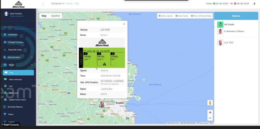Viewport: 260px width, 129px height.
Task: Toggle Show UnPlanned Stops
Action: pyautogui.click(x=201, y=16)
